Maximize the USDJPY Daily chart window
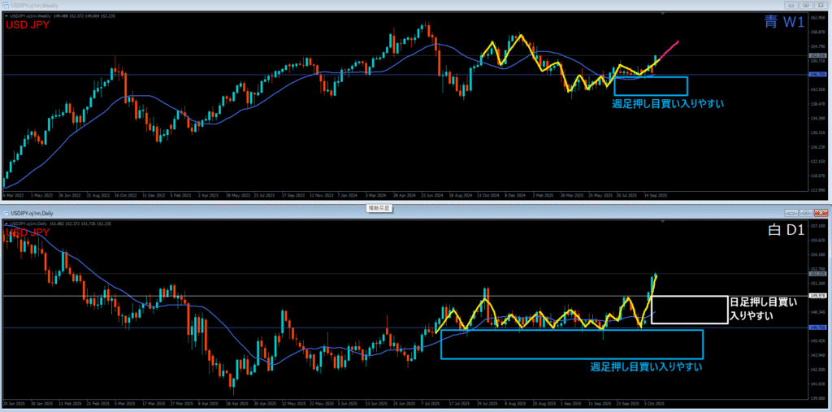 coord(807,214)
